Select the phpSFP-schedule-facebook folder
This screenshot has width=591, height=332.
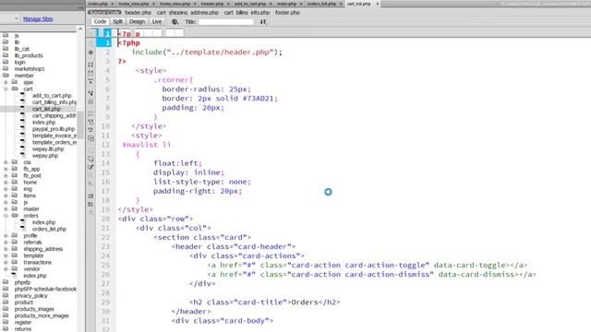[x=45, y=289]
